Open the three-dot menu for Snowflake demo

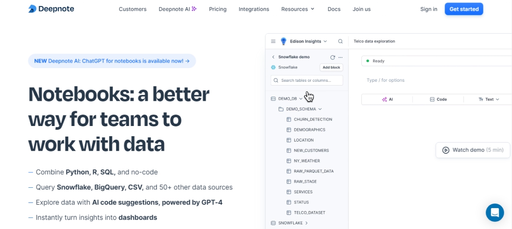tap(340, 57)
